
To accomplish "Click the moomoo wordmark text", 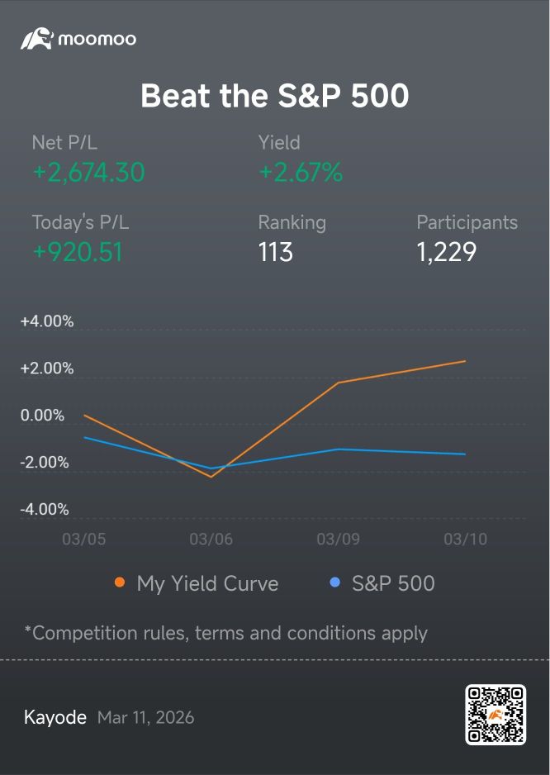I will (x=97, y=39).
